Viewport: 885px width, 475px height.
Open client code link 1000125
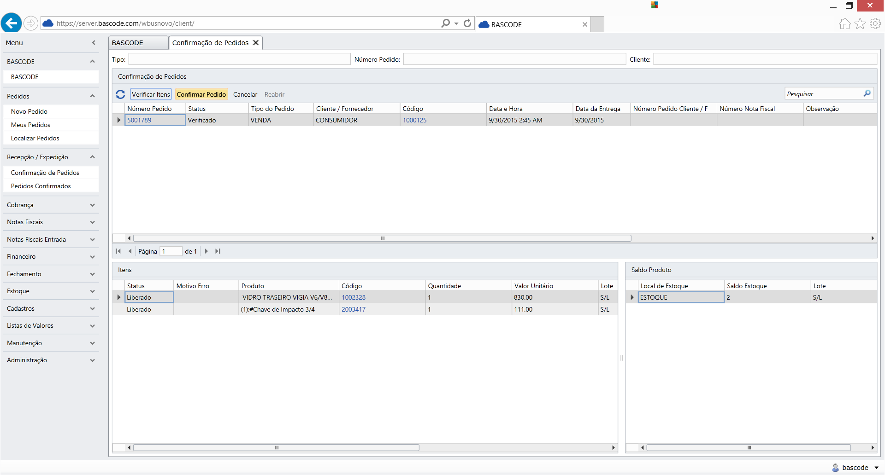click(x=415, y=120)
